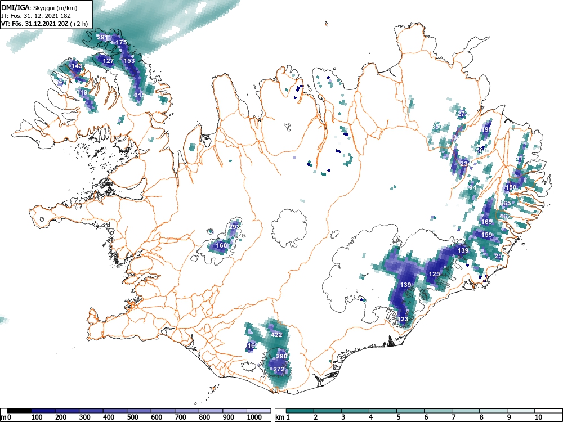Click the "m 0" unit label of the legend
Image resolution: width=563 pixels, height=422 pixels.
(6, 417)
